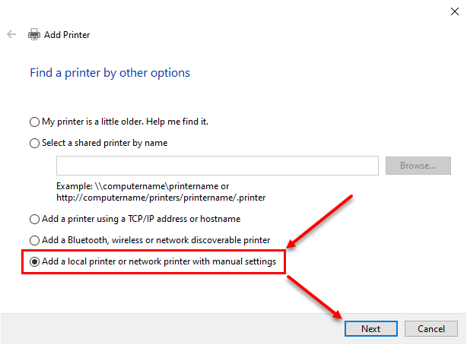This screenshot has width=467, height=345.
Task: Click the 'Add Printer' title text
Action: coord(67,35)
